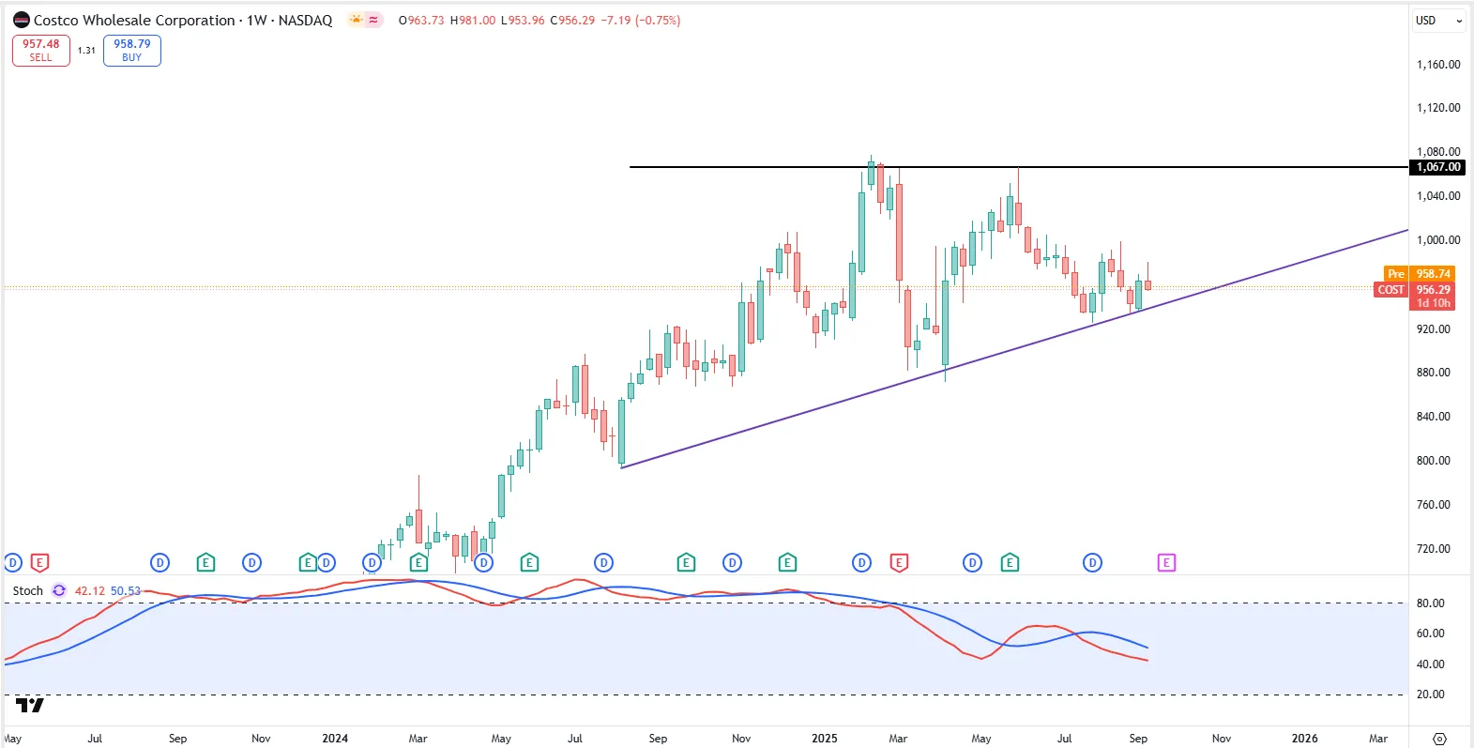Open the green earnings E marker at March 2024

point(418,563)
